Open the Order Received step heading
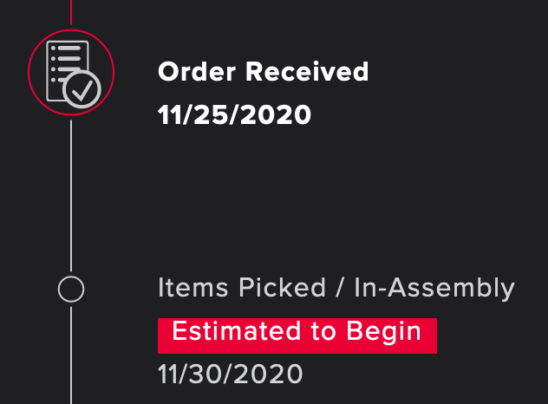 (263, 72)
